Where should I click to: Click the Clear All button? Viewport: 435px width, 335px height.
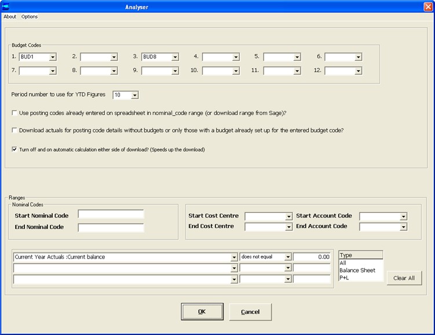pos(404,278)
